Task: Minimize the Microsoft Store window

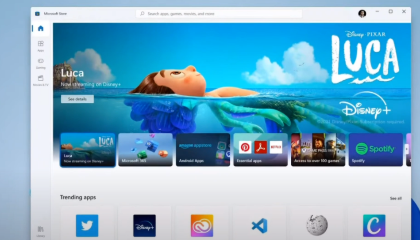Action: [377, 11]
